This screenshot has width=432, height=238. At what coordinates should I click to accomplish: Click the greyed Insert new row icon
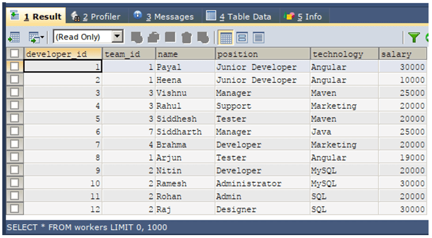point(137,37)
